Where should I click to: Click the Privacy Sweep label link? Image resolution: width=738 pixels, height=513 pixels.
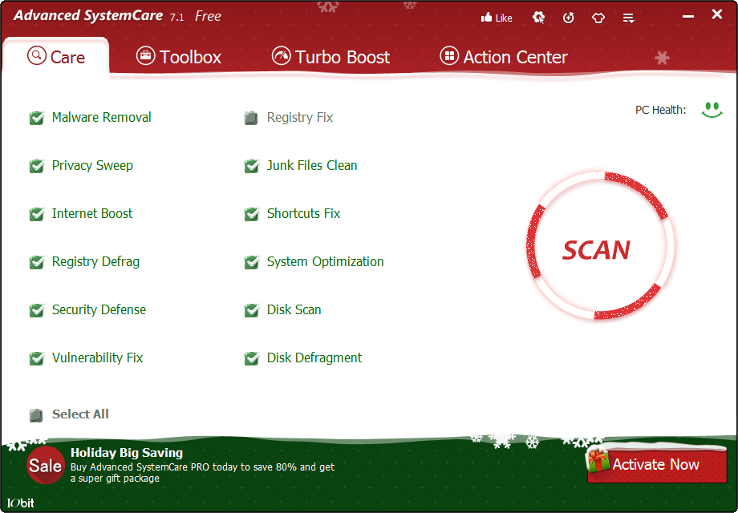pyautogui.click(x=92, y=165)
